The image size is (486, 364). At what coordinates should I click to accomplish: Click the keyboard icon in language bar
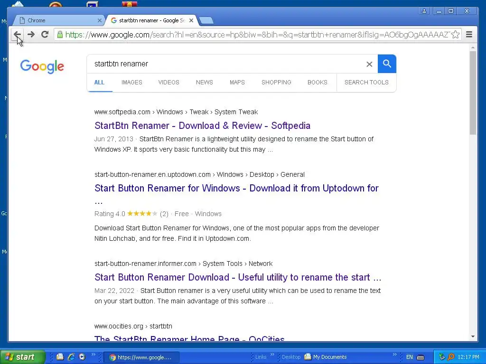coord(421,357)
